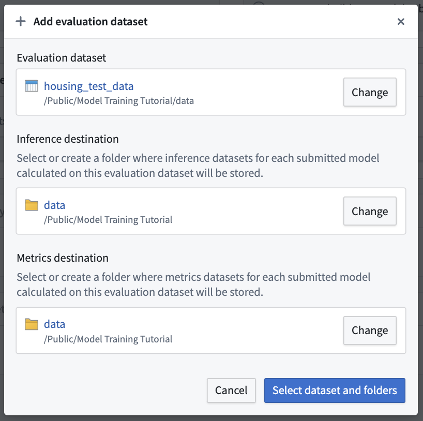The image size is (423, 421).
Task: Click the Evaluation dataset heading
Action: [62, 58]
